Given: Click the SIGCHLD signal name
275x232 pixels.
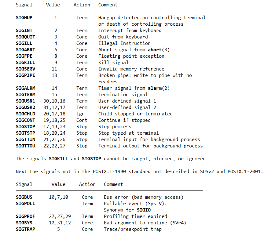Looking at the screenshot, I should 25,114.
